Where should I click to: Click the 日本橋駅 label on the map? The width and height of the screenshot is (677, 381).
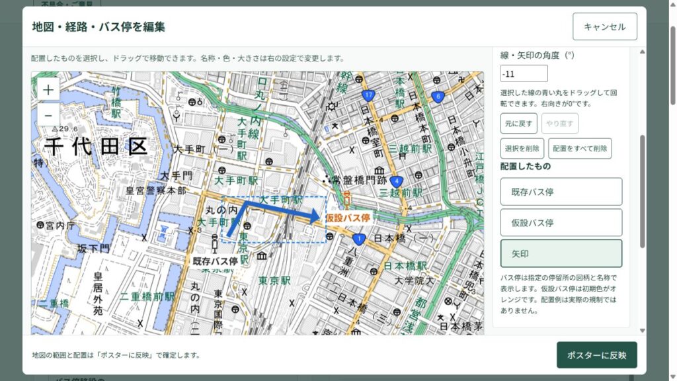405,266
